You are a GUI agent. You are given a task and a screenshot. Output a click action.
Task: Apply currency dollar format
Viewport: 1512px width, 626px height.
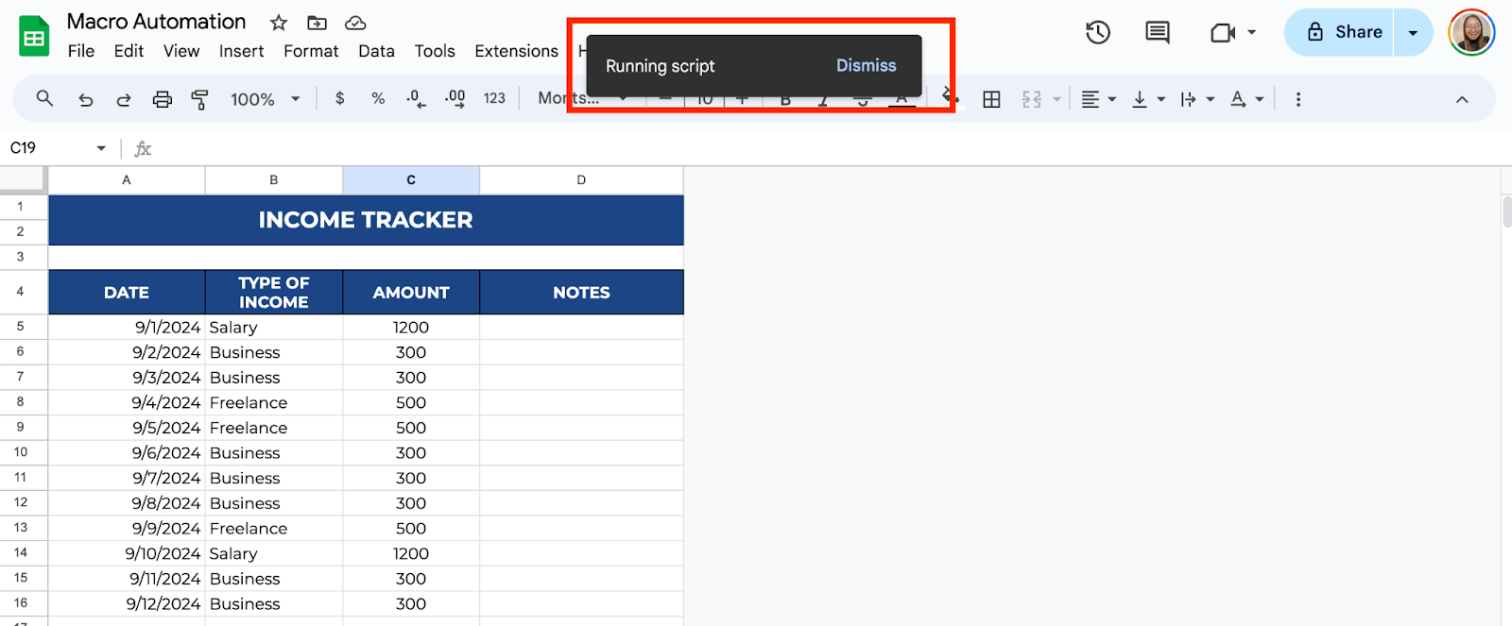point(340,98)
